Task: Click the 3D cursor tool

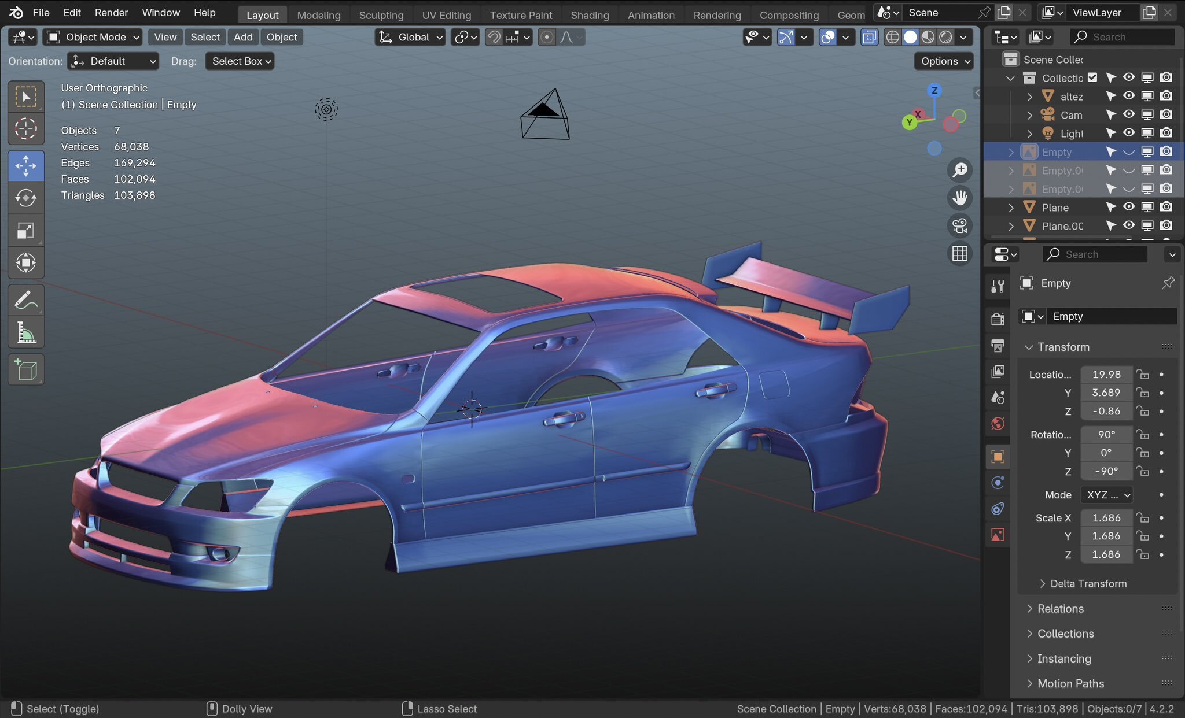Action: [x=26, y=128]
